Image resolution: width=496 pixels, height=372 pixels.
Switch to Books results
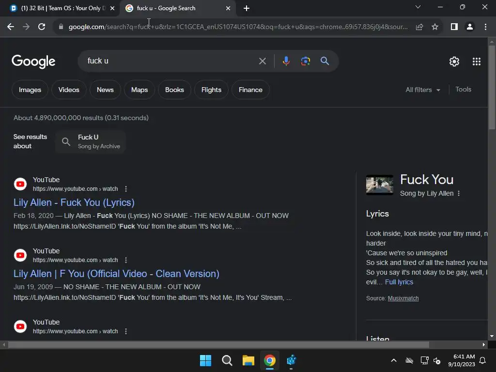[x=174, y=90]
